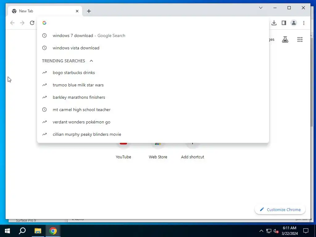Click the trending arrow icon beside bogo starbucks drinks
The image size is (316, 237).
pyautogui.click(x=44, y=73)
